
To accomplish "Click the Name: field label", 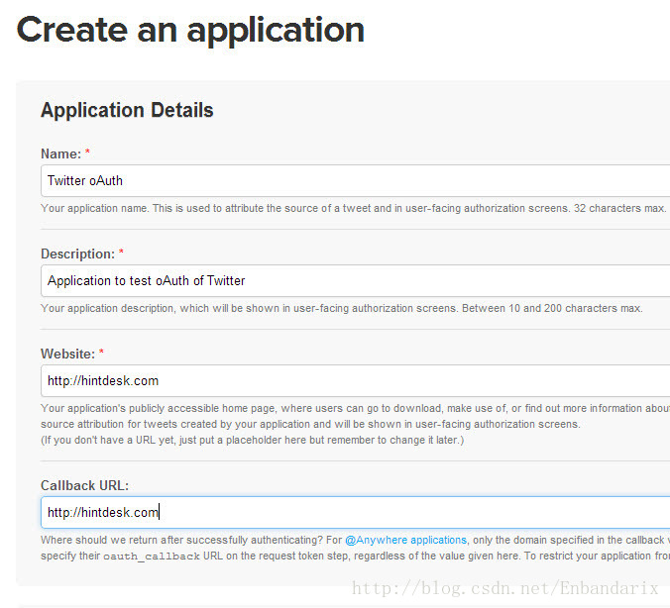I will pyautogui.click(x=60, y=153).
